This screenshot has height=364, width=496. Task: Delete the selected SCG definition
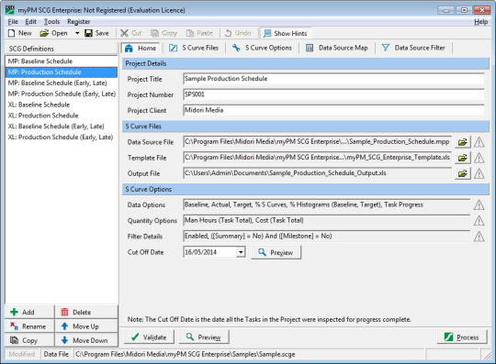pos(86,313)
